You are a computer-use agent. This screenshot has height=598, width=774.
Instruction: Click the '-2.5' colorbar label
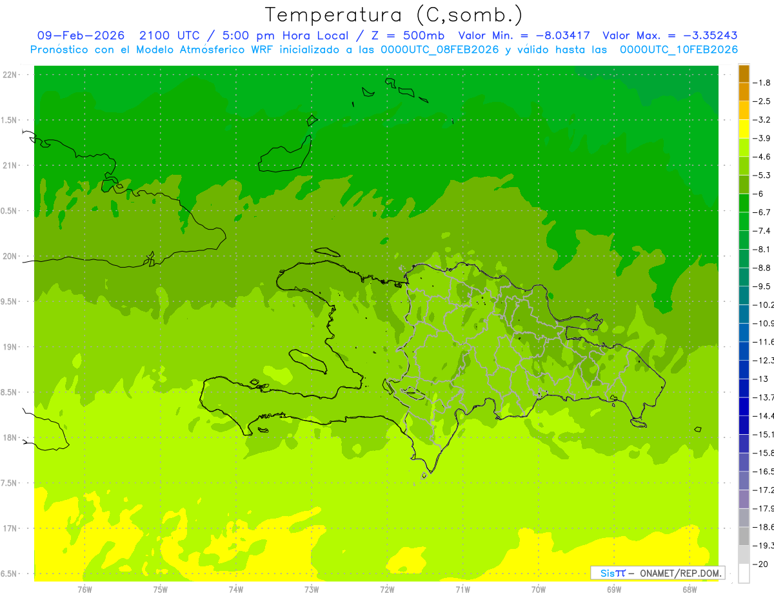coord(762,101)
